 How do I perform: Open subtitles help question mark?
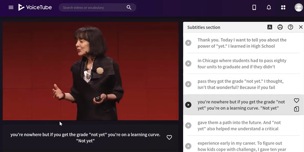pyautogui.click(x=290, y=27)
